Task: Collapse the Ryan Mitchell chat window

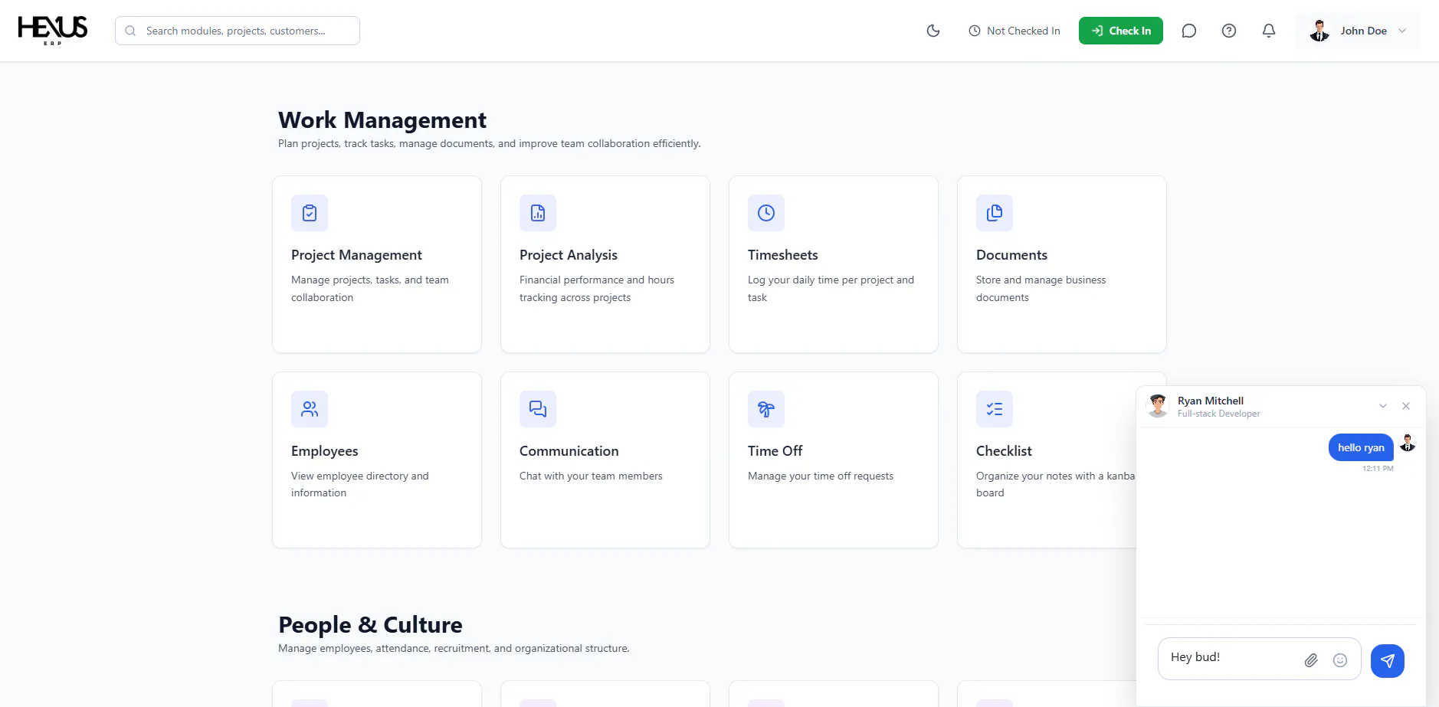Action: pos(1383,406)
